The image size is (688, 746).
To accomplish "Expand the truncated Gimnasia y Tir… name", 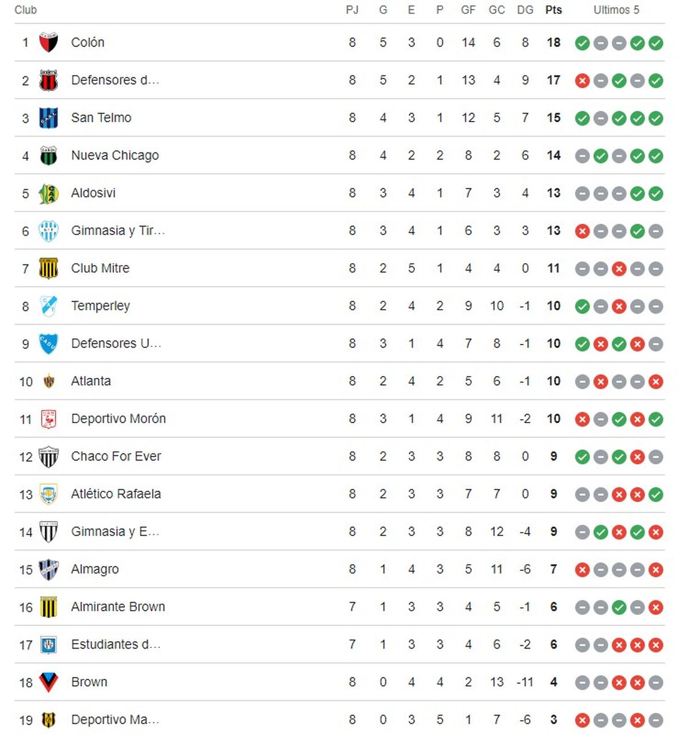I will (x=118, y=231).
